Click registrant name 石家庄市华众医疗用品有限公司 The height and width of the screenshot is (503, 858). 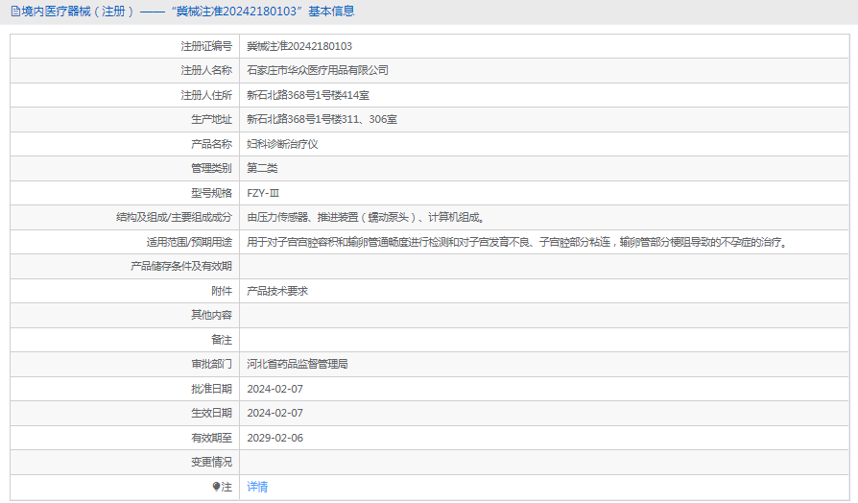pyautogui.click(x=317, y=70)
